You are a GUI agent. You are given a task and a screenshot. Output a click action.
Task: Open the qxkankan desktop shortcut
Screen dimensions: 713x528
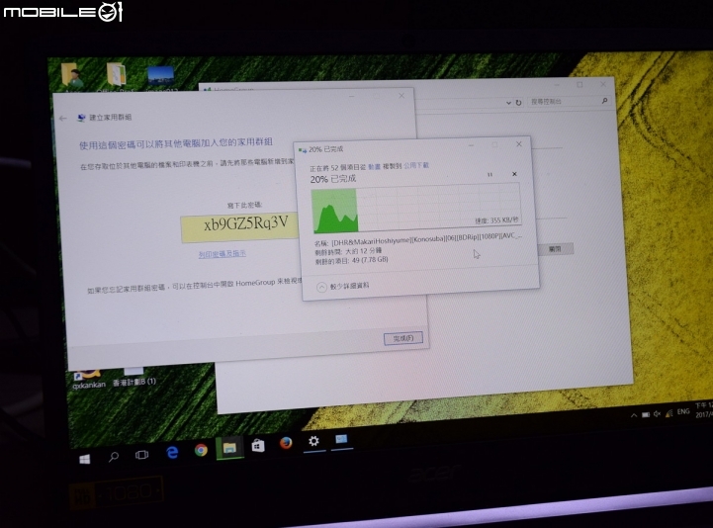point(89,380)
